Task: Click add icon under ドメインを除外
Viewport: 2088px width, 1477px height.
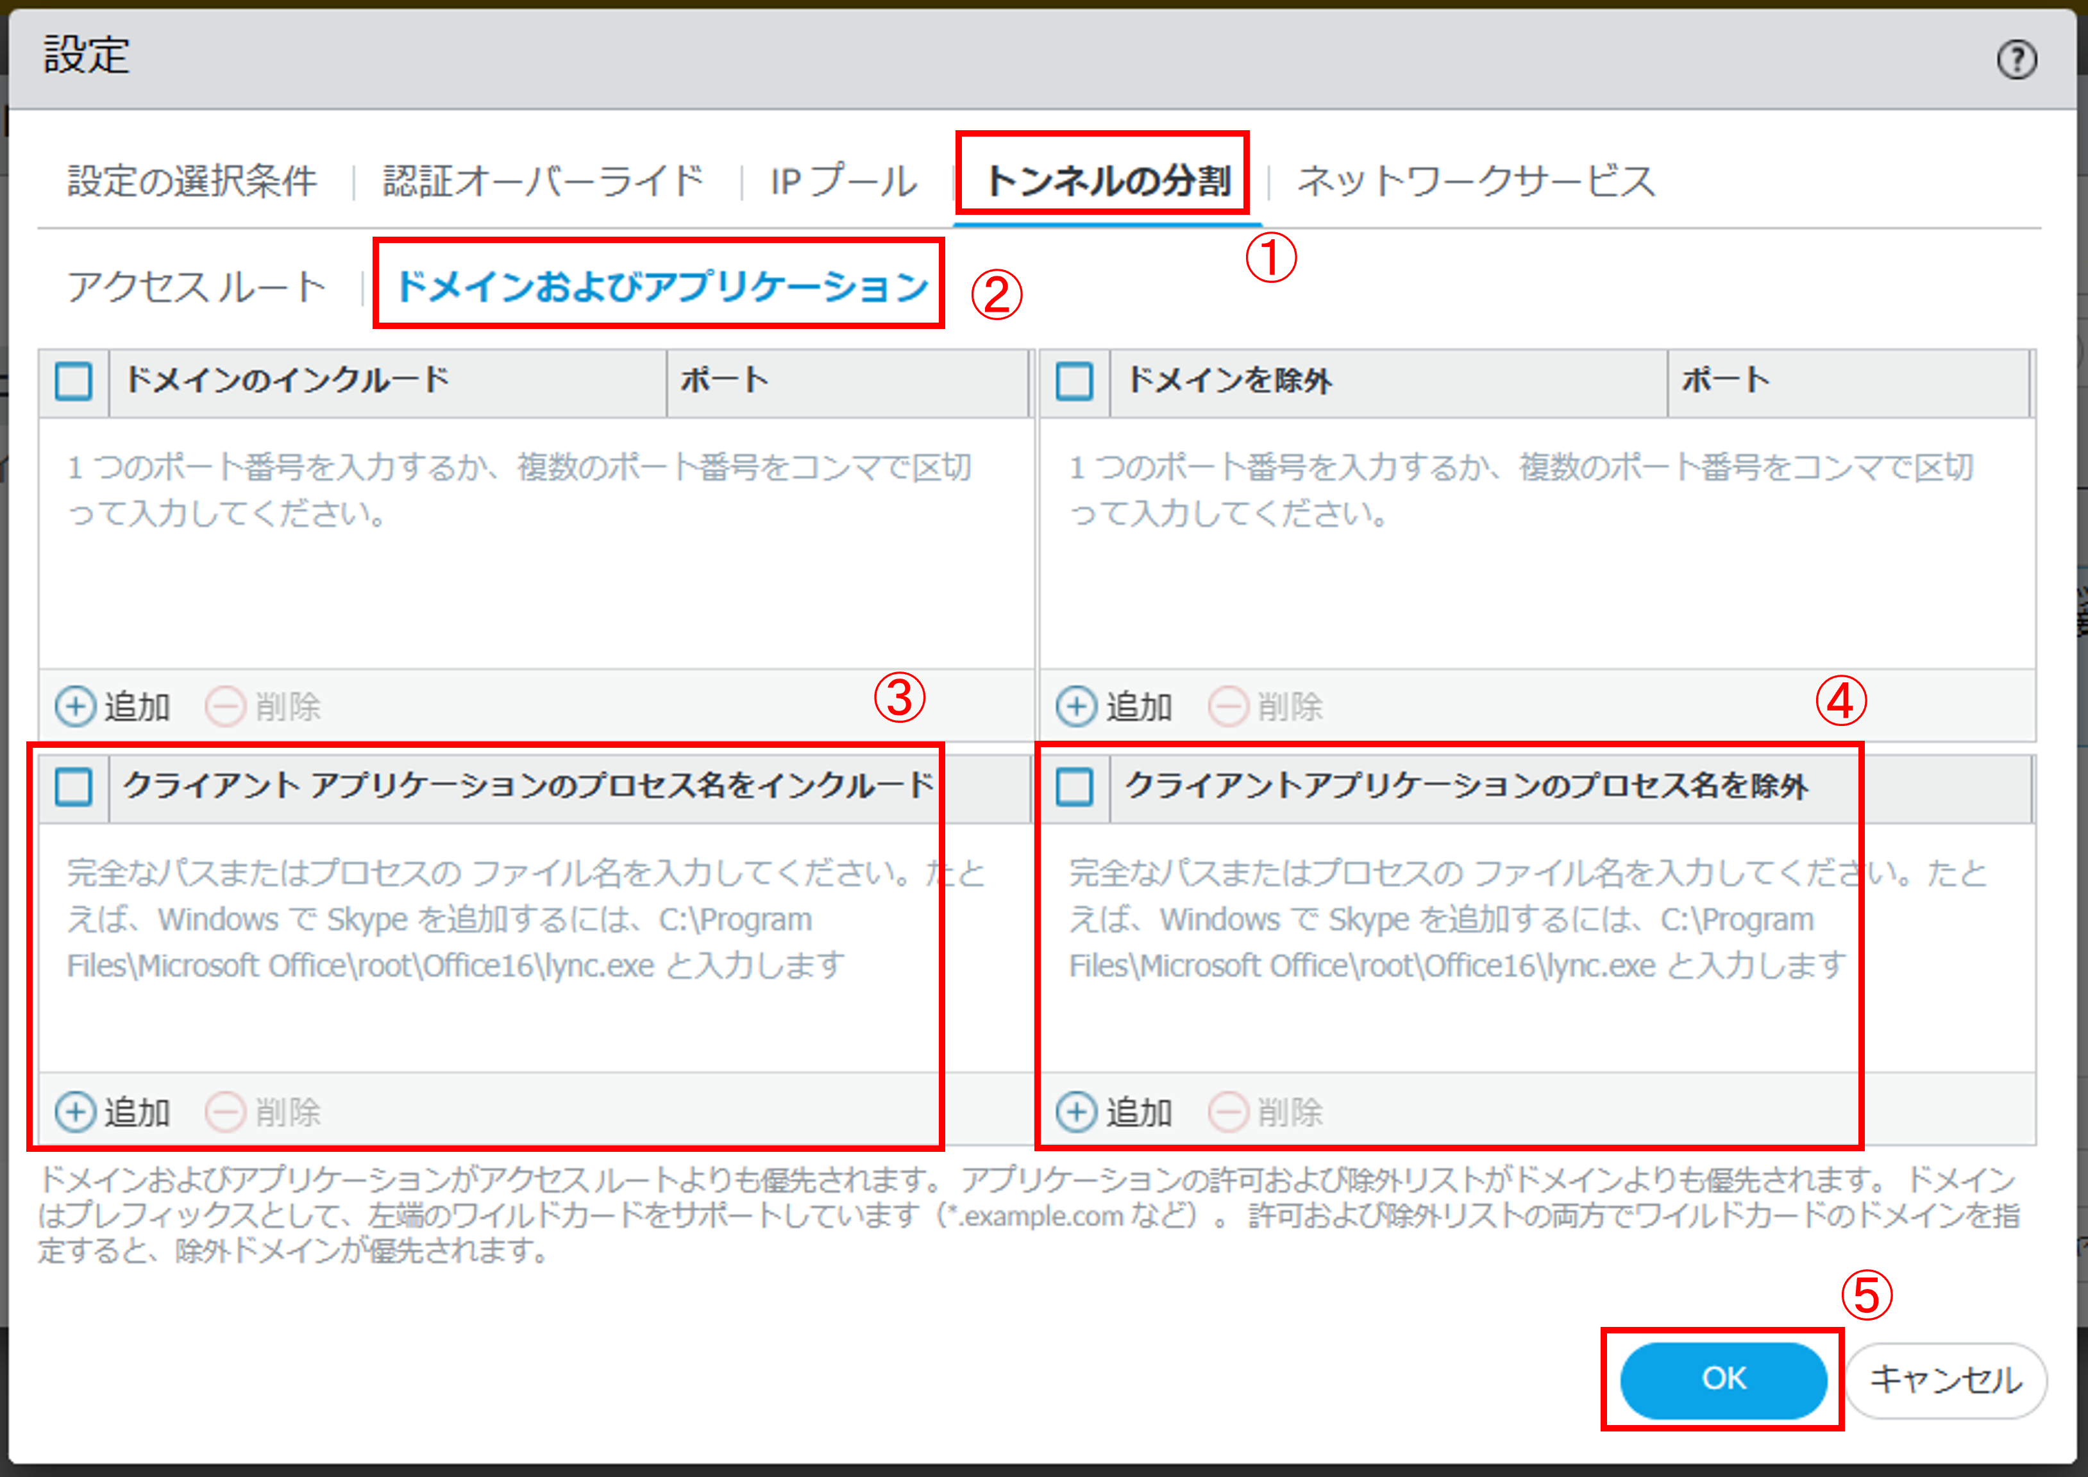Action: click(1077, 705)
